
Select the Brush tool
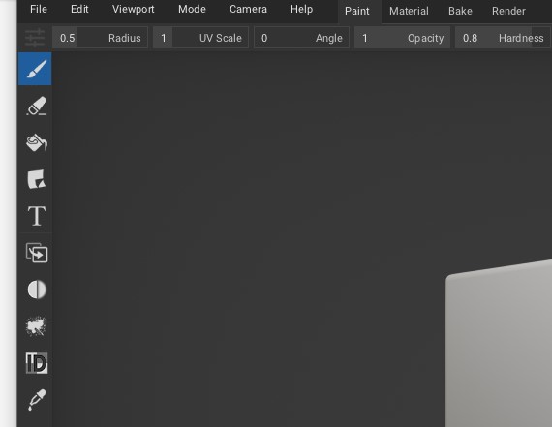pos(35,69)
